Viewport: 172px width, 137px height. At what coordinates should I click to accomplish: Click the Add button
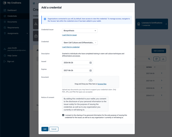tap(45, 129)
